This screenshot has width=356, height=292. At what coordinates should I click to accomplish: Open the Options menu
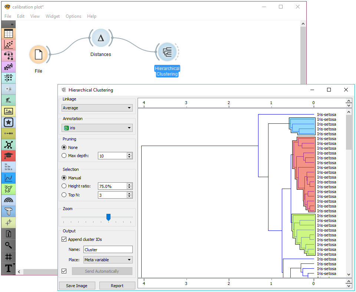[73, 16]
